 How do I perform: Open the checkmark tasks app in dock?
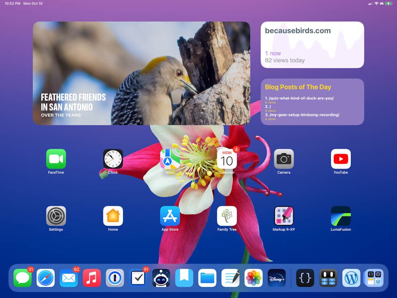coord(138,278)
